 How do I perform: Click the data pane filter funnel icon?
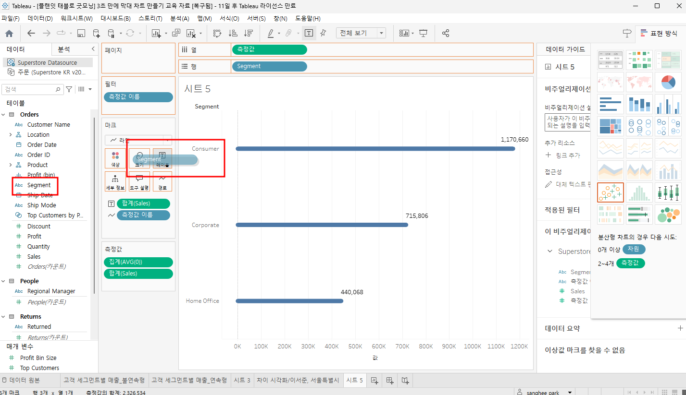click(x=69, y=89)
